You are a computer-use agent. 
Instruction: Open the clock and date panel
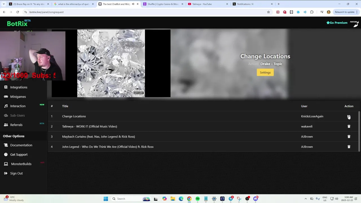pyautogui.click(x=349, y=199)
